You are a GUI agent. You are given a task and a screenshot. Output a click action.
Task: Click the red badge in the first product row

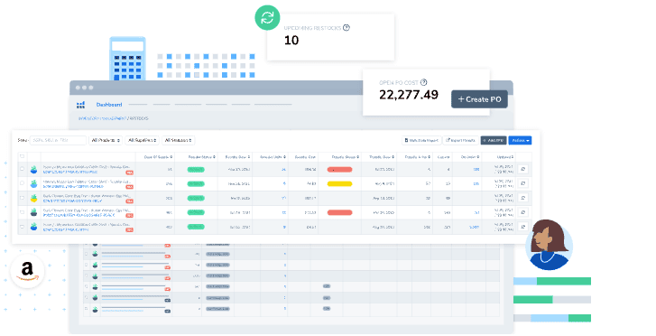pos(130,173)
